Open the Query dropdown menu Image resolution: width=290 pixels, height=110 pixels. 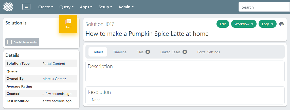coord(66,7)
